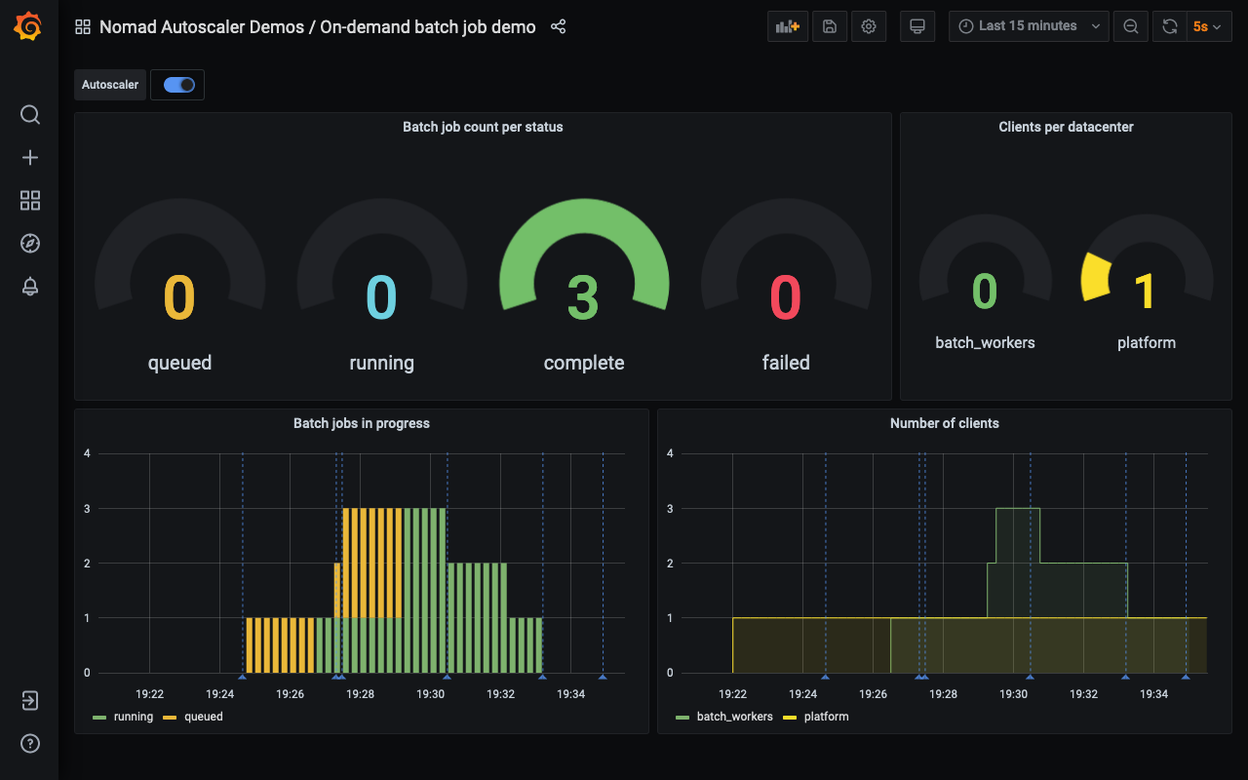Open the dashboard grid icon beside the title
This screenshot has height=780, width=1248.
(x=83, y=27)
